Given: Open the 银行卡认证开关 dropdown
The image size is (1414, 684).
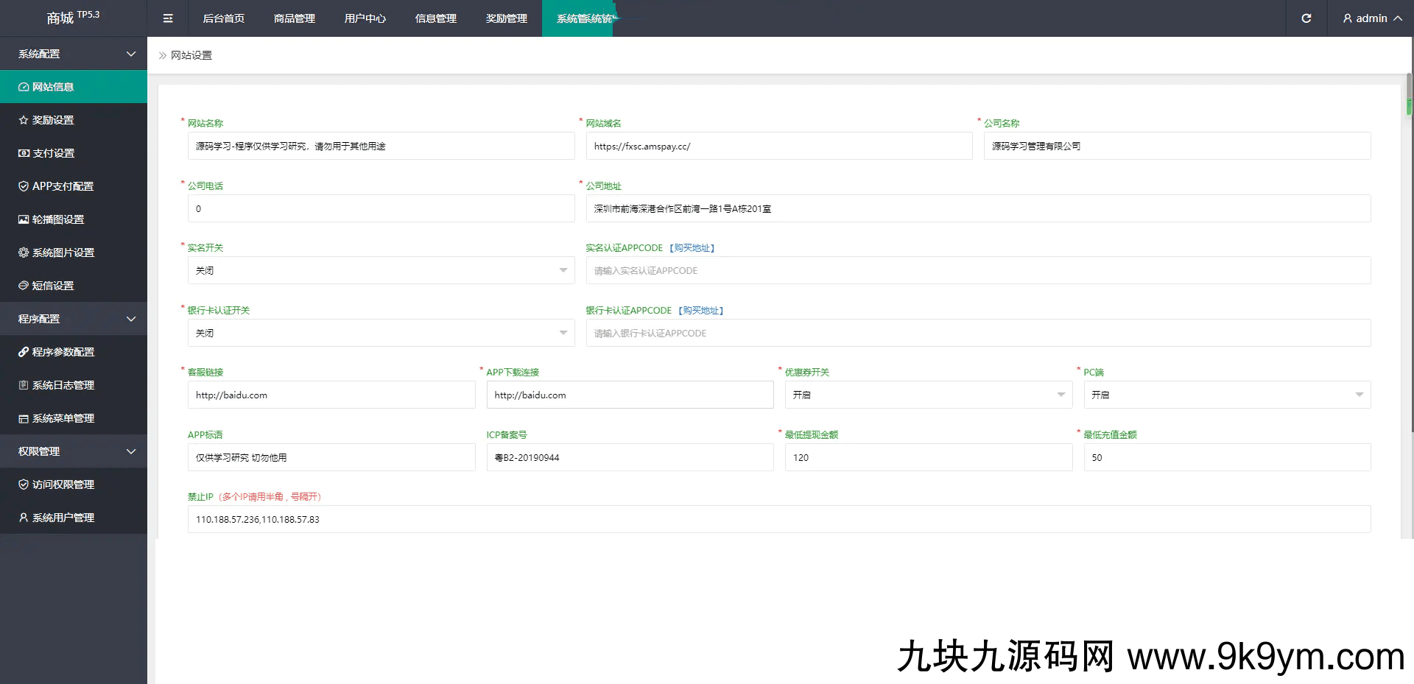Looking at the screenshot, I should click(x=381, y=333).
